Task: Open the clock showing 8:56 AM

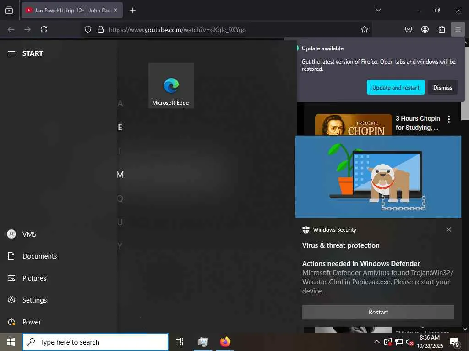Action: pos(430,342)
